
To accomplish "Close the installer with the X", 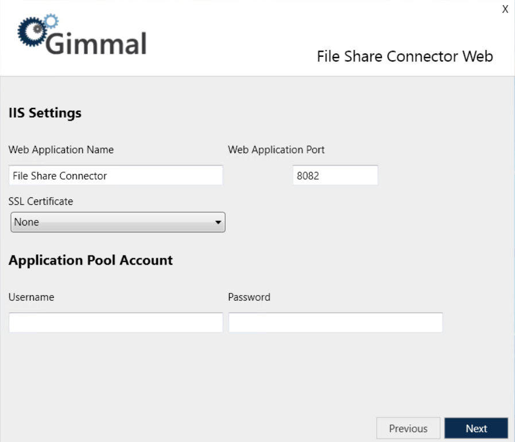I will click(505, 9).
